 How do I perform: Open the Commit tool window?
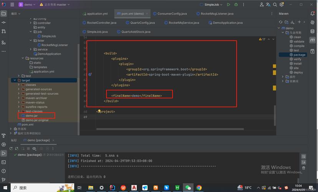[4, 23]
